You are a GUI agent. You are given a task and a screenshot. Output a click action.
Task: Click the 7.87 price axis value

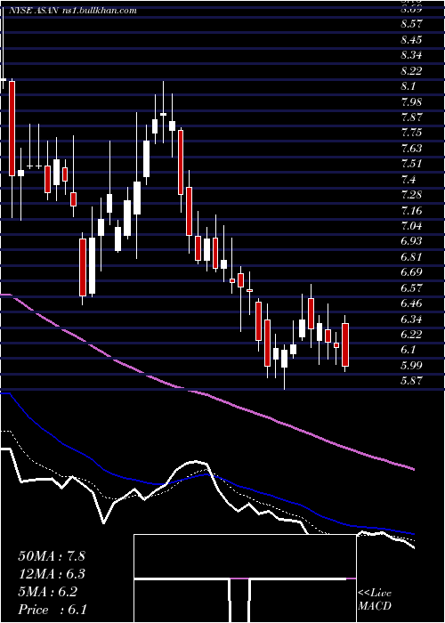coord(411,117)
